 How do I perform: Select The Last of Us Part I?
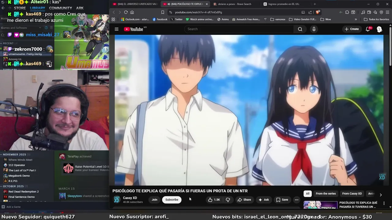pyautogui.click(x=22, y=170)
